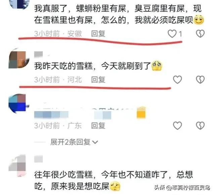Expand the 2 hidden replies
This screenshot has width=215, height=195.
pyautogui.click(x=70, y=142)
